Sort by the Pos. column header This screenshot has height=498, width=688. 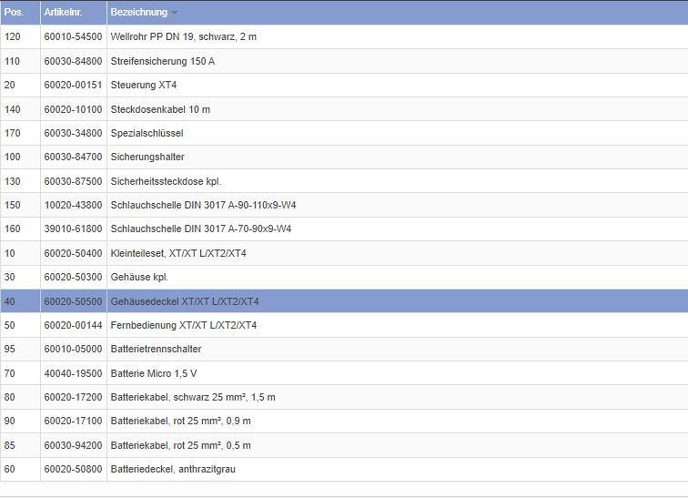(14, 13)
